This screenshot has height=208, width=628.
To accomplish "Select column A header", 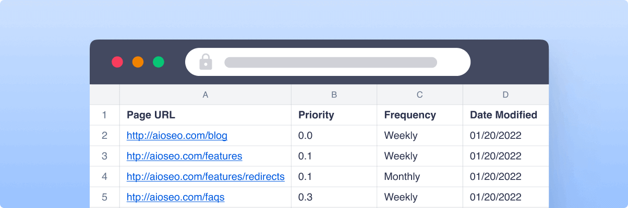I will pyautogui.click(x=206, y=95).
